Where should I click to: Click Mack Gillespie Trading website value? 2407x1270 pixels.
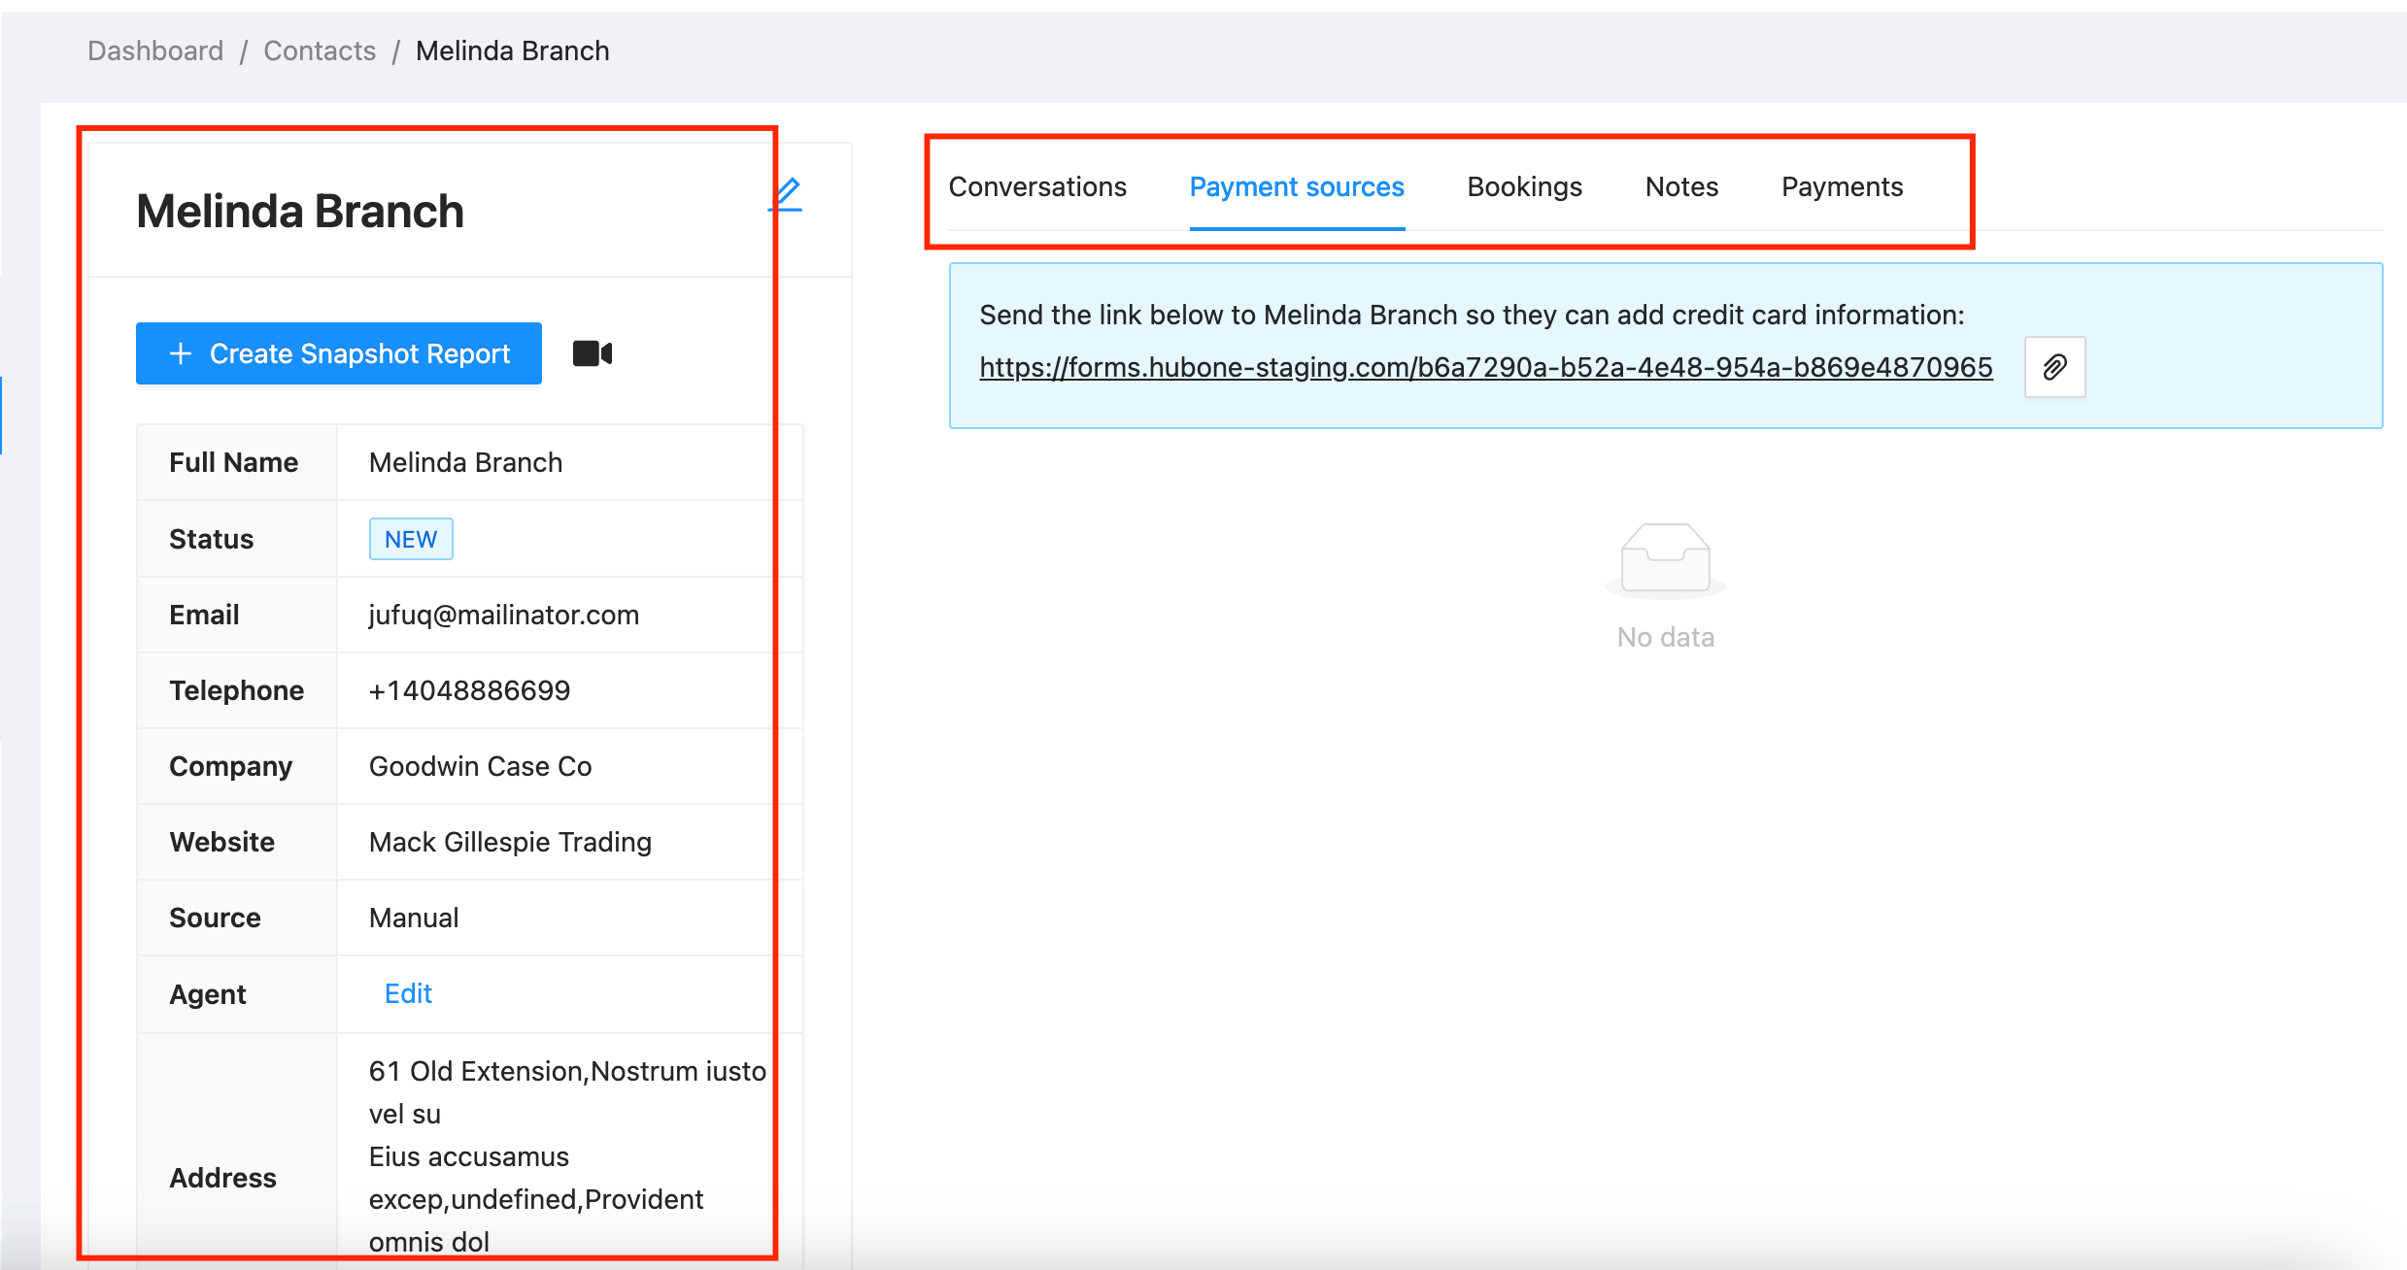pyautogui.click(x=510, y=842)
